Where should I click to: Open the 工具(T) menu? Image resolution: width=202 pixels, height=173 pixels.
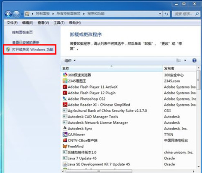pyautogui.click(x=59, y=23)
